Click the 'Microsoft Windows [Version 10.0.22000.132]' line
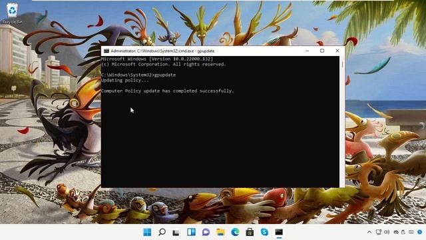 [x=157, y=59]
